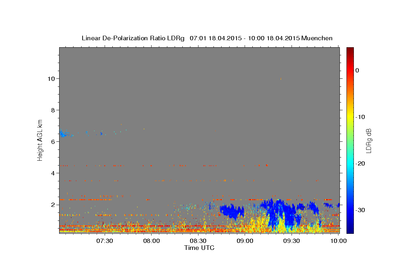Click the plot title 'Linear De-Polarization Ratio LDRg'
The width and height of the screenshot is (420, 280).
133,38
